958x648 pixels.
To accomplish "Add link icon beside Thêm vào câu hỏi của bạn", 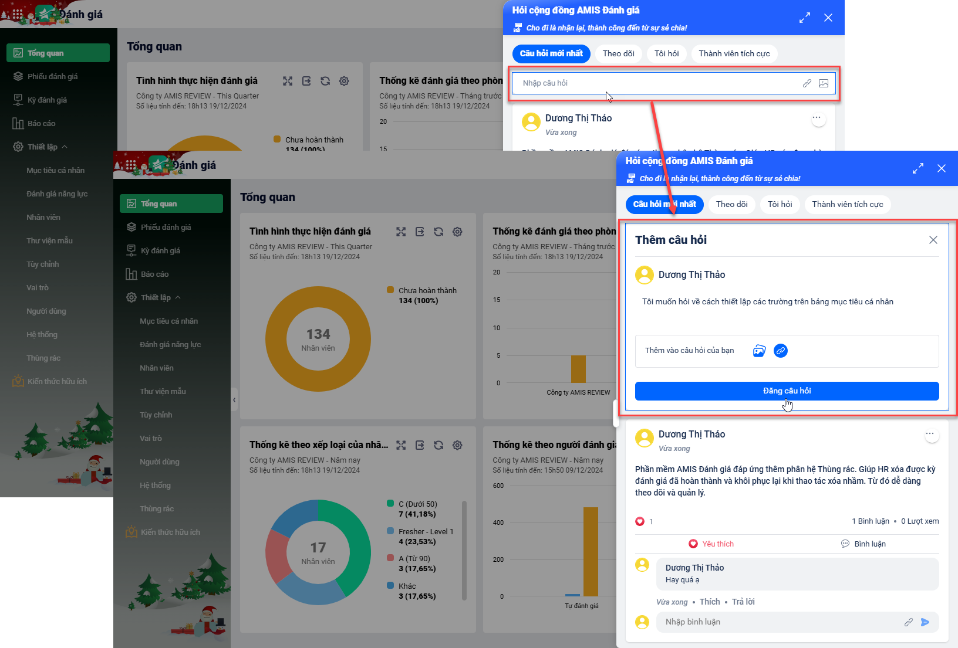I will coord(780,351).
